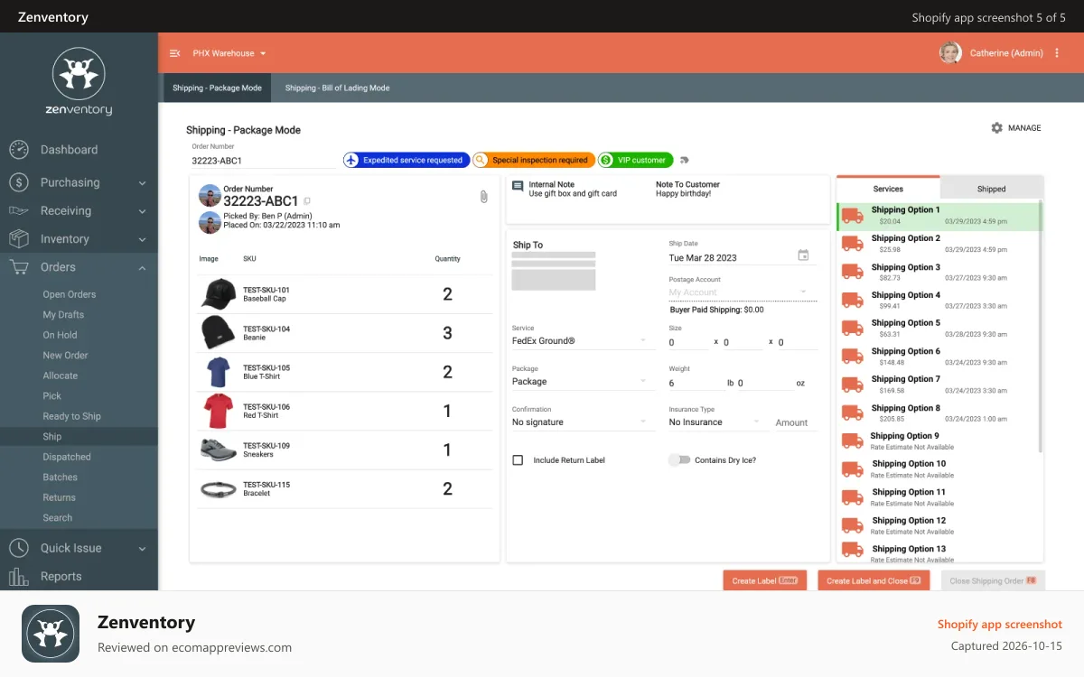Open the PHX Warehouse selector dropdown
The image size is (1084, 677).
click(229, 53)
